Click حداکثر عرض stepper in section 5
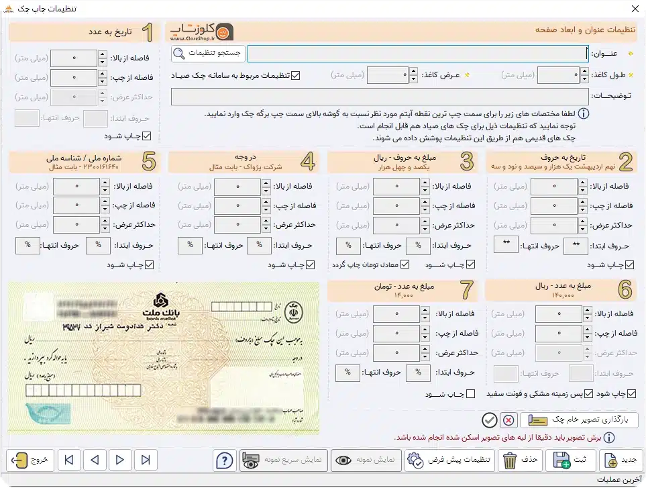The width and height of the screenshot is (646, 488). pos(105,225)
